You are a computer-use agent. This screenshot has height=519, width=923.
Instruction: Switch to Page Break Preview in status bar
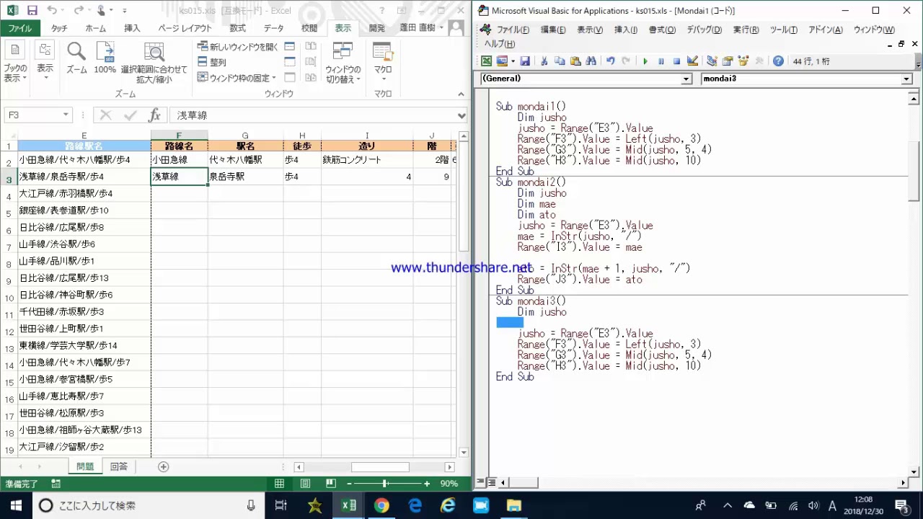click(331, 484)
